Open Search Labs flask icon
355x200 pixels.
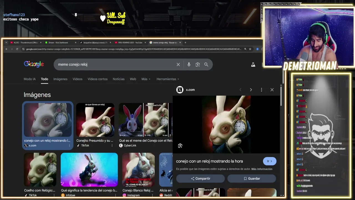click(253, 64)
